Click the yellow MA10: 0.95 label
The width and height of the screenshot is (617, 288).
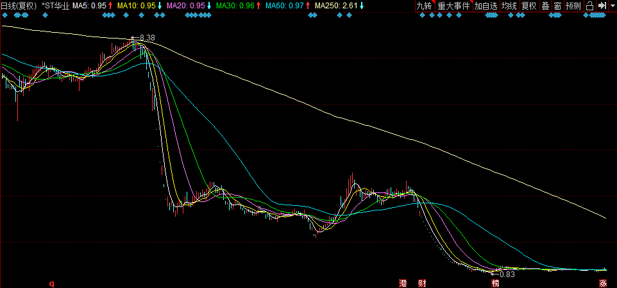pyautogui.click(x=137, y=6)
